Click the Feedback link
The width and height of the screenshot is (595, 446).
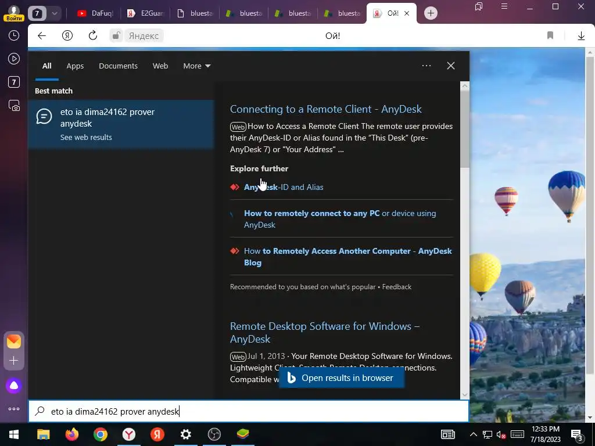396,287
